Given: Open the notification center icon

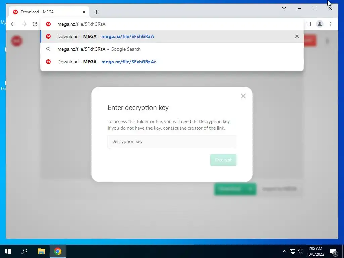Looking at the screenshot, I should click(x=334, y=251).
